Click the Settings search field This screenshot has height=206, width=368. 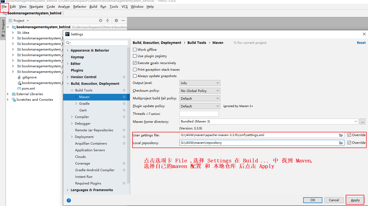pyautogui.click(x=97, y=43)
